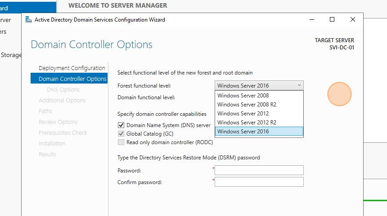Select highlighted Dashboard item in Server Manager sidebar
387x216 pixels.
pos(28,8)
